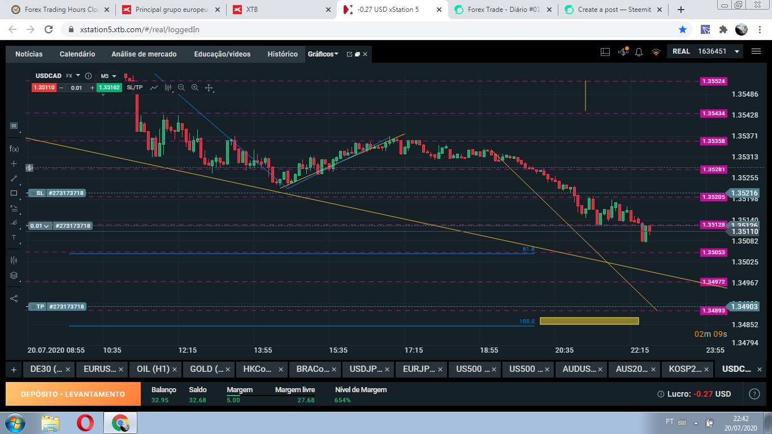This screenshot has width=772, height=434.
Task: Open the Fibonacci retracement tool
Action: tap(14, 208)
